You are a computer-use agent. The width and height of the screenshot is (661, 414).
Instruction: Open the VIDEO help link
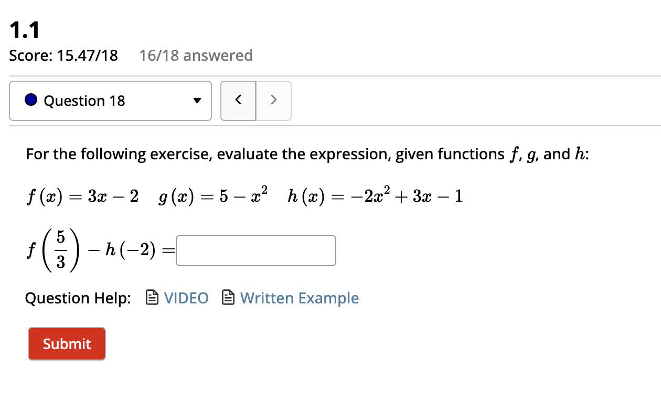tap(186, 298)
